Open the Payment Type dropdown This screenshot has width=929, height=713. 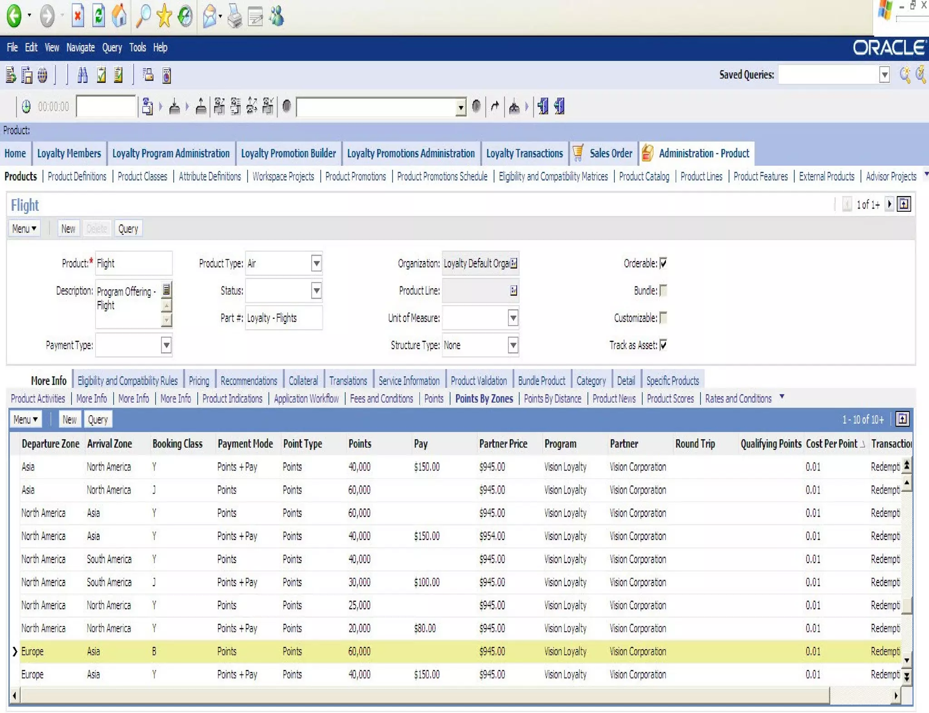(x=166, y=345)
